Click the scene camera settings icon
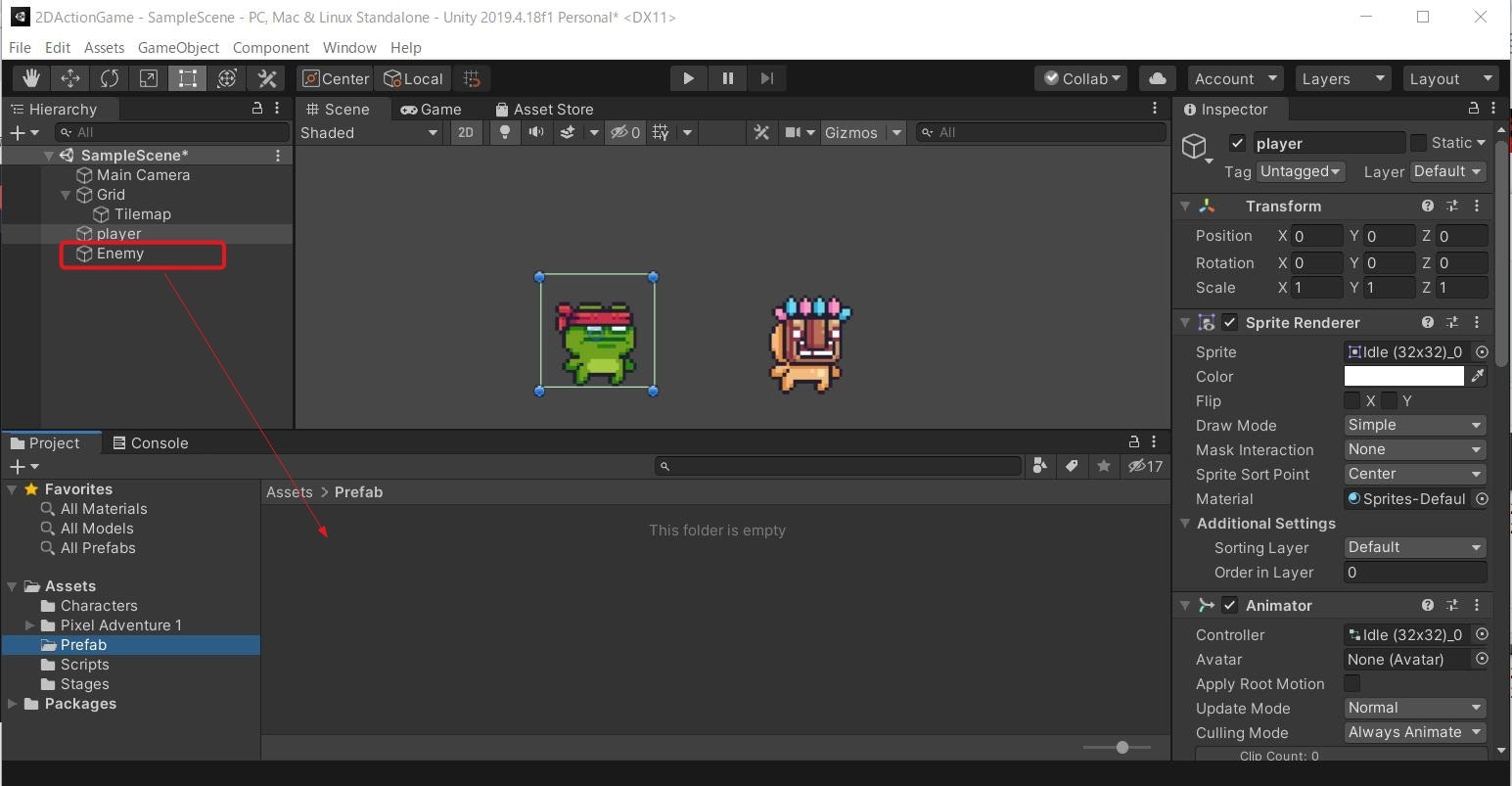 794,132
